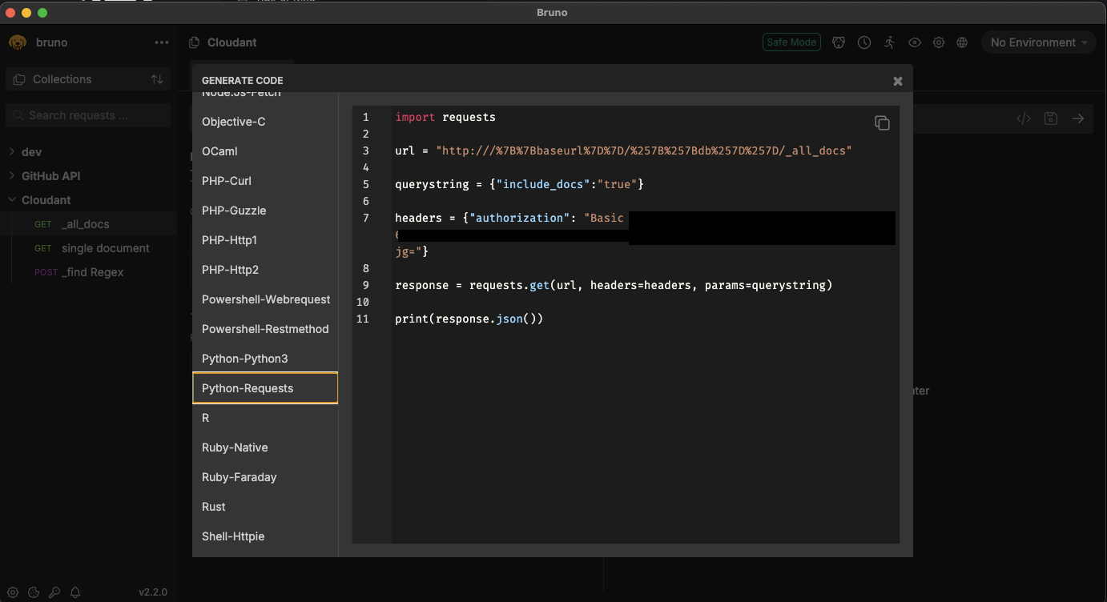Open the preferences gear icon in bottom-left

(14, 592)
